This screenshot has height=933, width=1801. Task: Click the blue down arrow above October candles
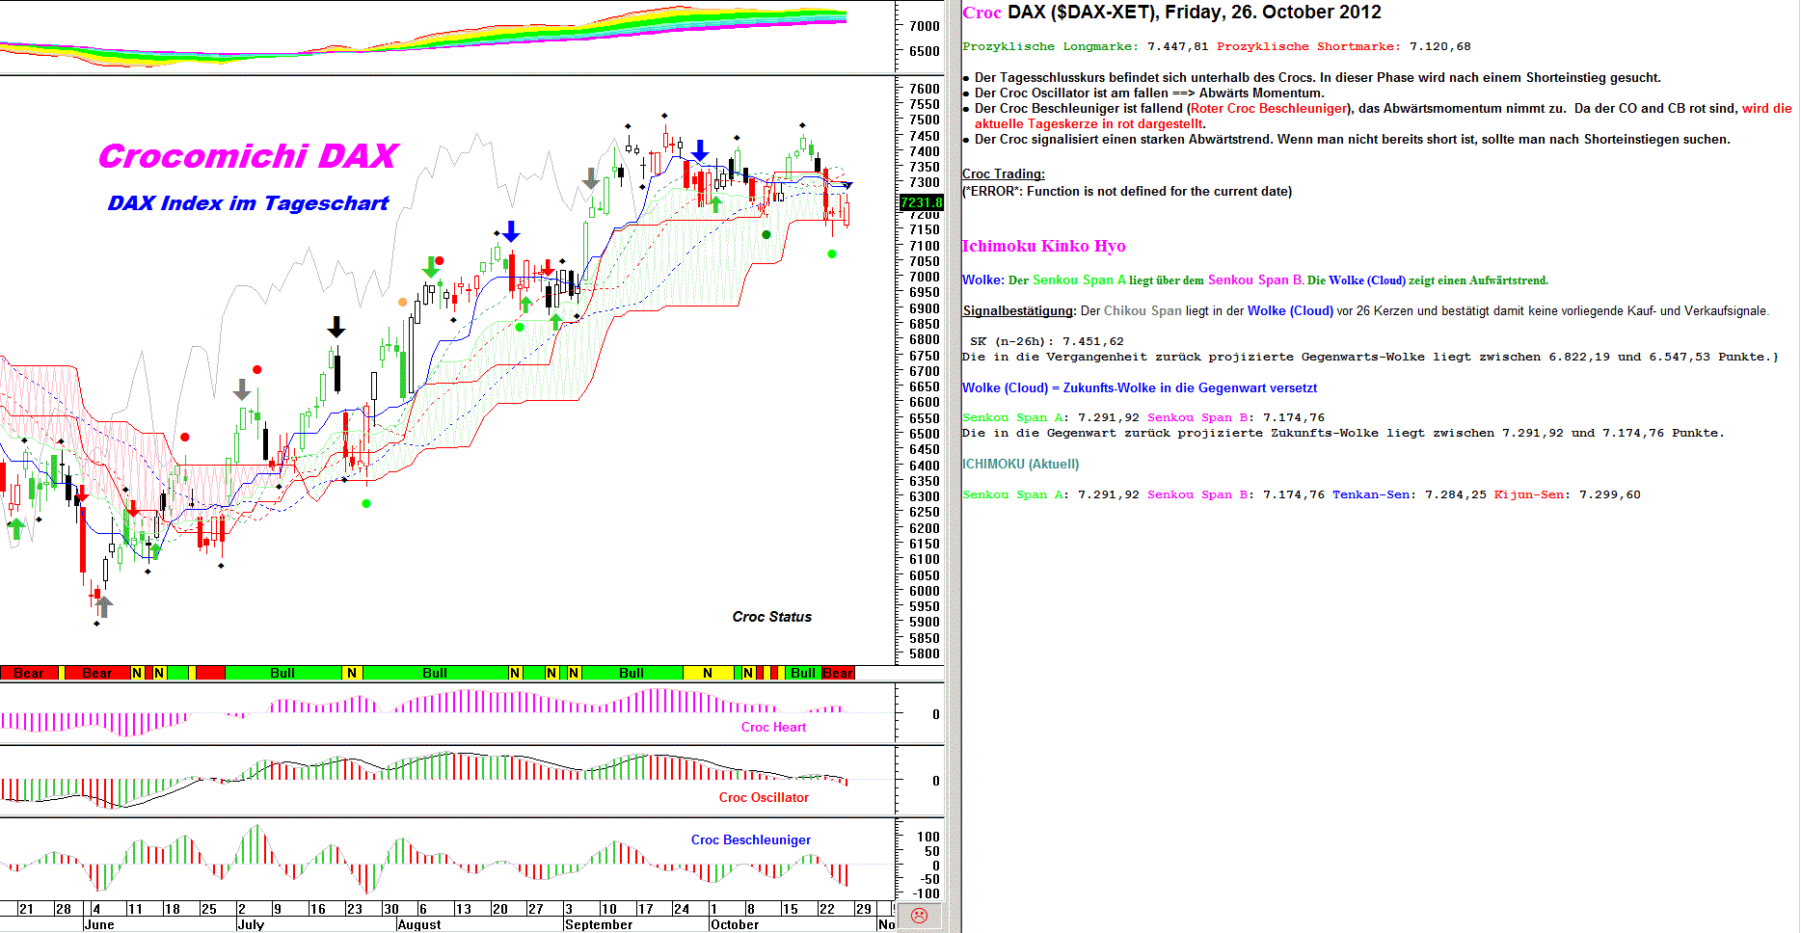click(700, 150)
